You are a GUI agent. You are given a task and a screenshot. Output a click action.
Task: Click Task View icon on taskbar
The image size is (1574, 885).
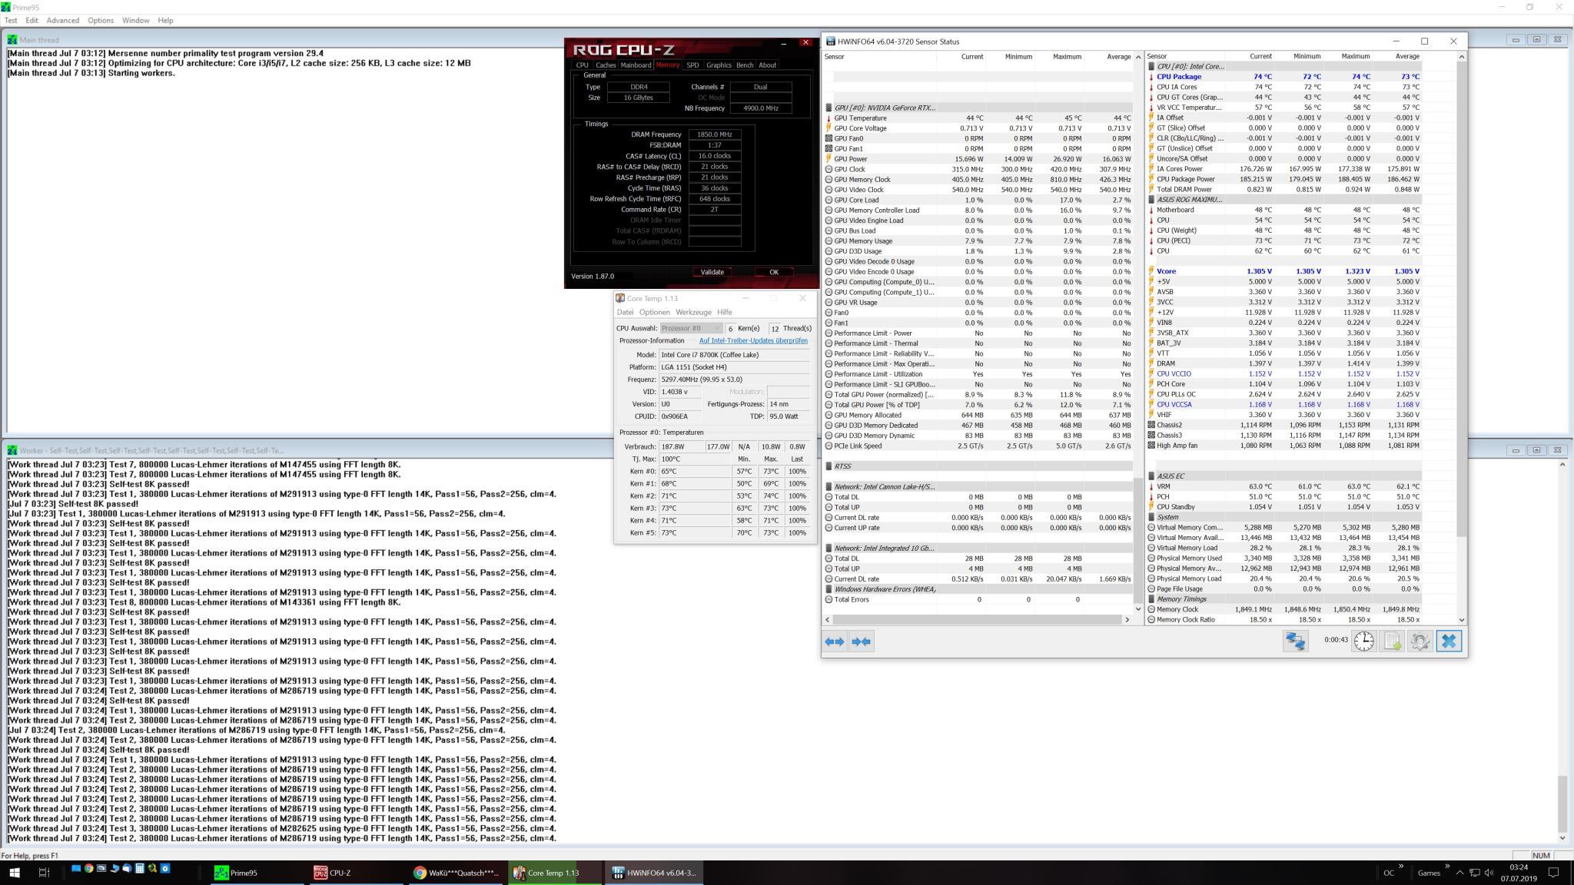click(x=44, y=873)
